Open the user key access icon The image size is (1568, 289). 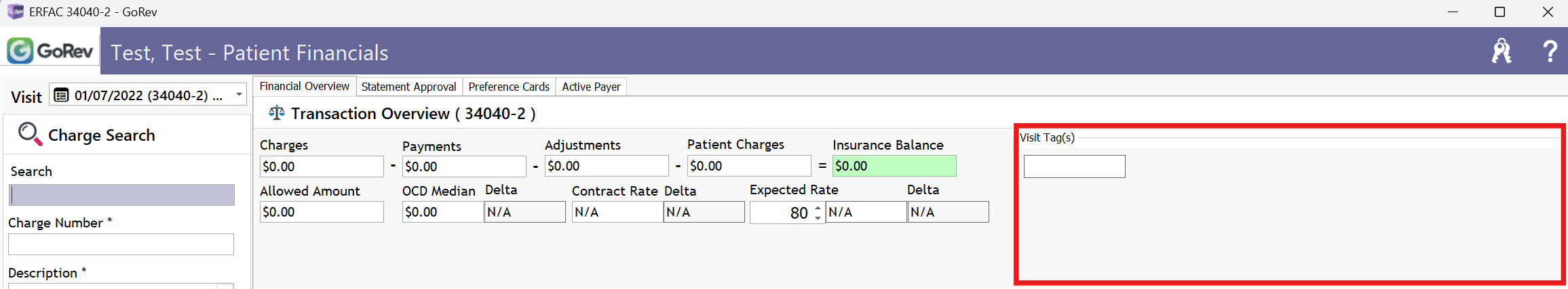(x=1501, y=51)
